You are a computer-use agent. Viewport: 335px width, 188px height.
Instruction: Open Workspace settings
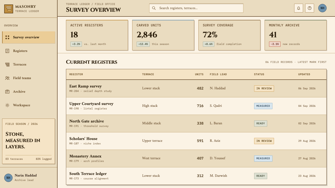click(x=29, y=105)
